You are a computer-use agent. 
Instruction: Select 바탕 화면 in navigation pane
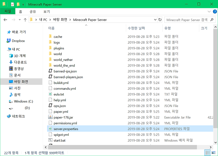21,82
